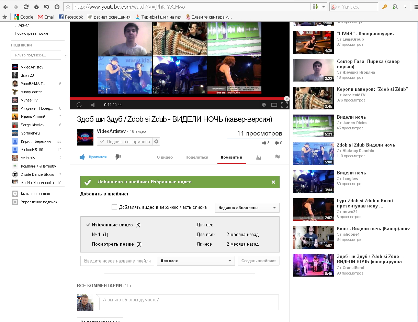The width and height of the screenshot is (418, 322).
Task: Go back using browser back arrow
Action: coord(5,7)
